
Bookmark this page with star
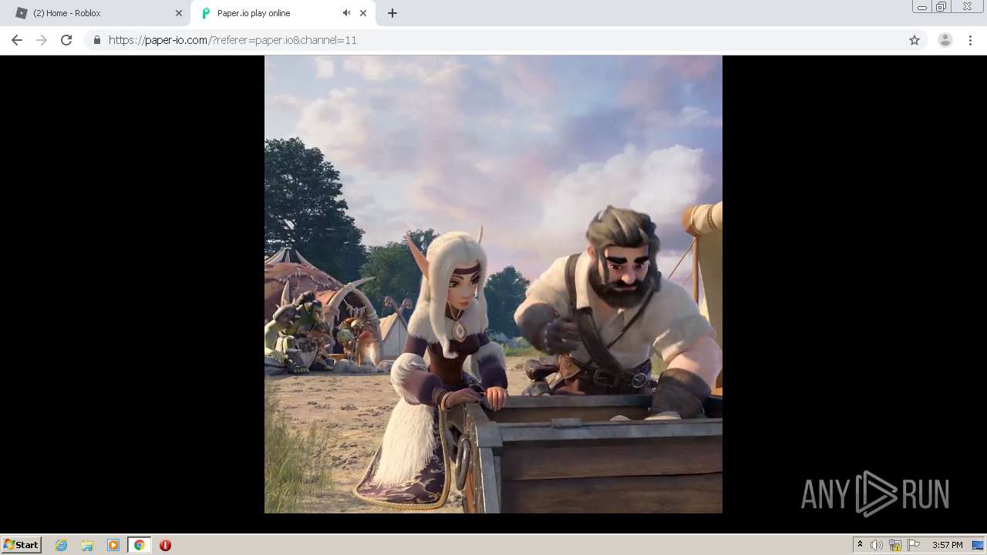915,40
